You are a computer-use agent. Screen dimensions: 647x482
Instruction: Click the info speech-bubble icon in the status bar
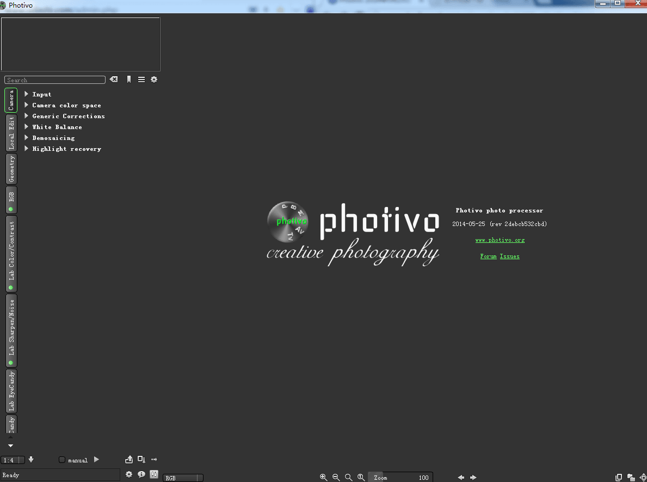click(x=141, y=474)
